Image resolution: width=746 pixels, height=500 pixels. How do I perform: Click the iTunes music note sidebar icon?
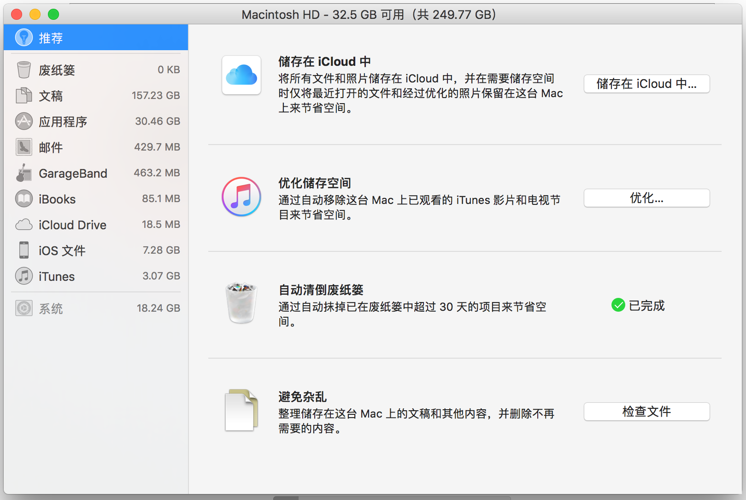pos(23,276)
